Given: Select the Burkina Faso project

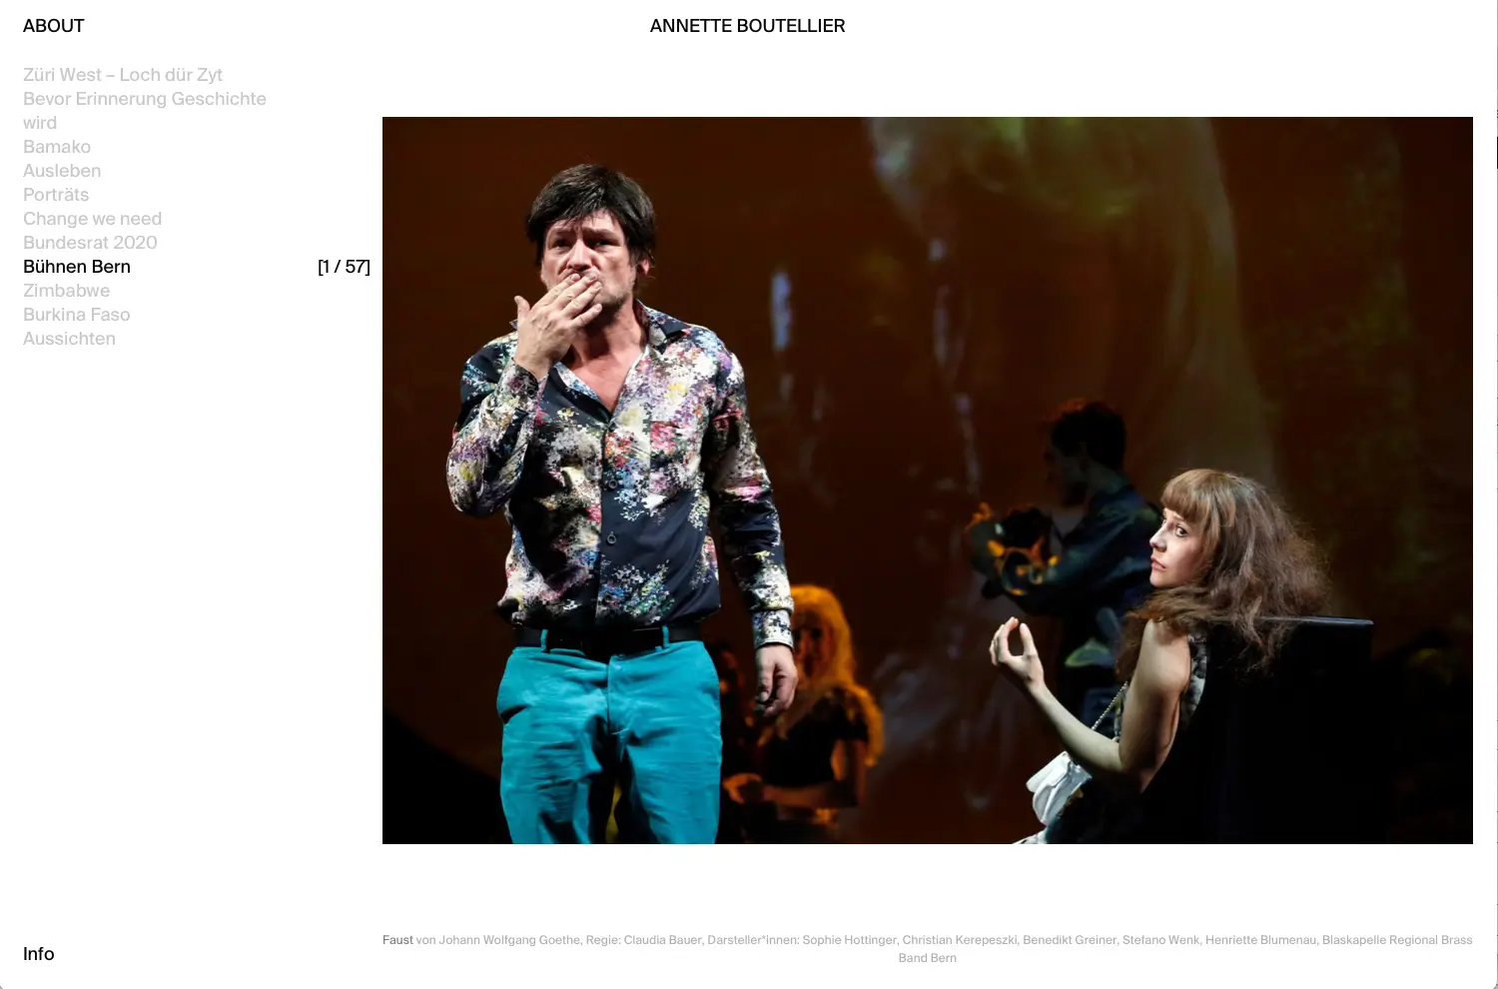Looking at the screenshot, I should click(x=77, y=315).
